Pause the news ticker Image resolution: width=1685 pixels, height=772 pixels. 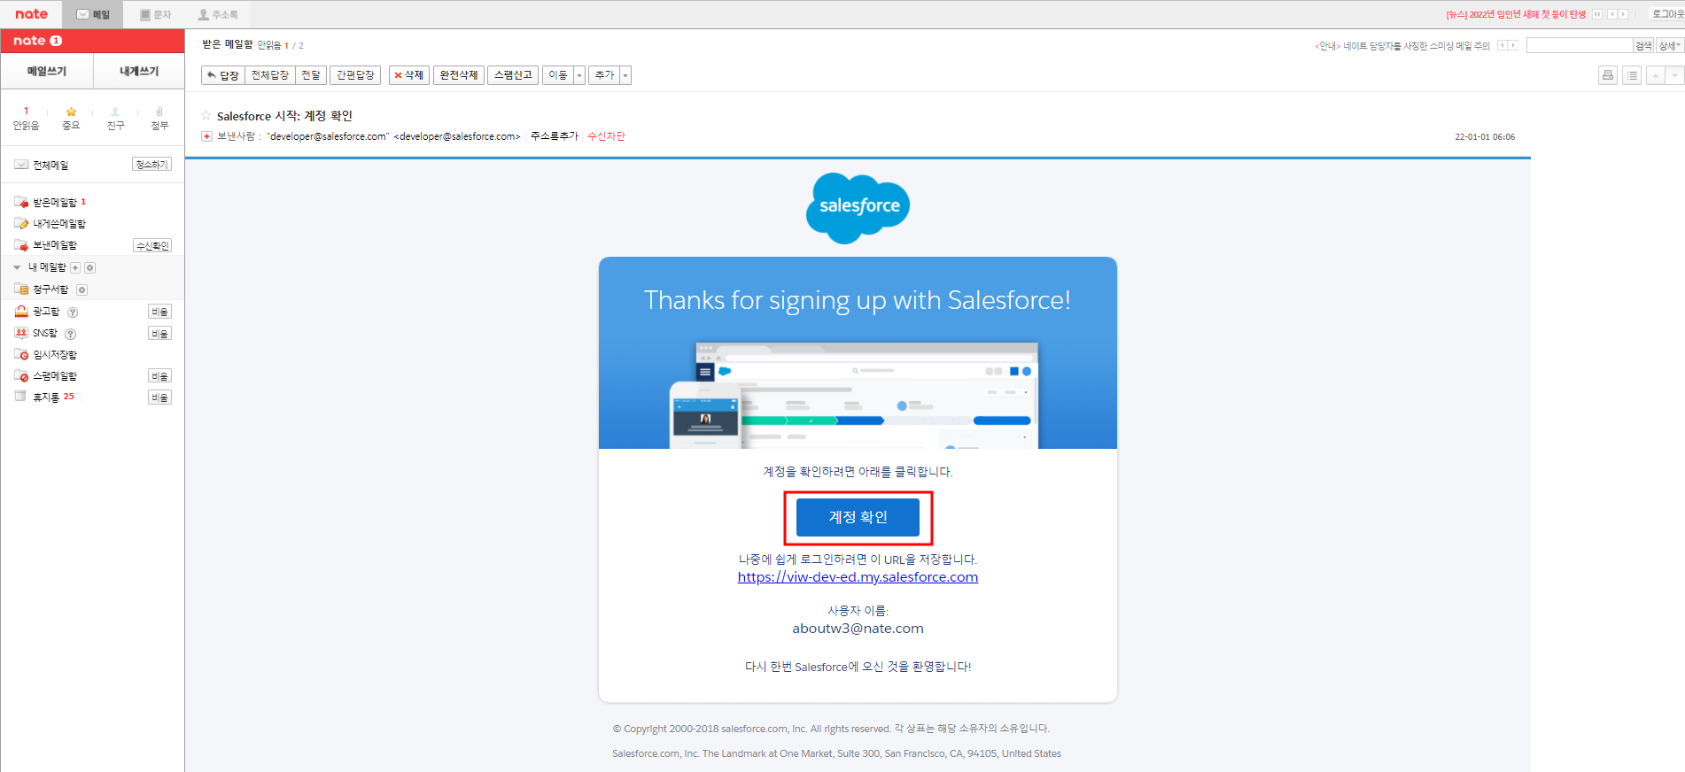click(1597, 14)
